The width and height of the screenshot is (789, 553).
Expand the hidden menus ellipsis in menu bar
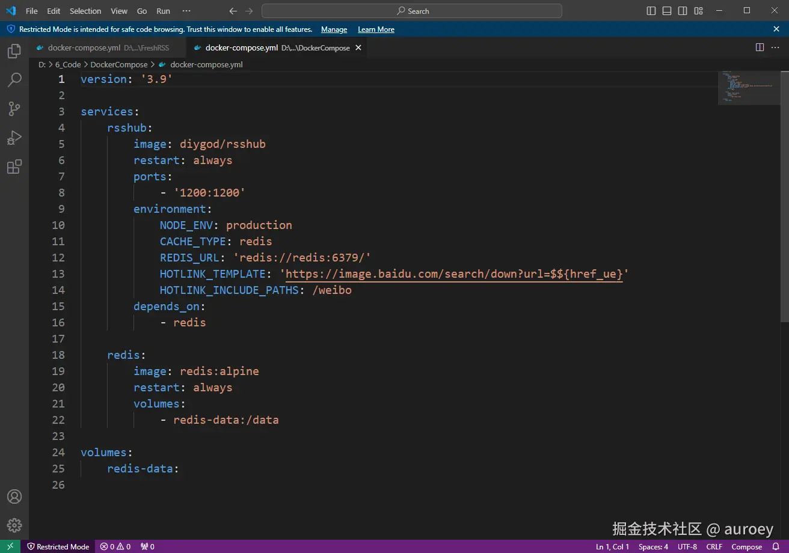(186, 11)
